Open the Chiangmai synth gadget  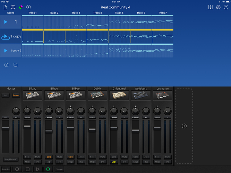[x=119, y=95]
